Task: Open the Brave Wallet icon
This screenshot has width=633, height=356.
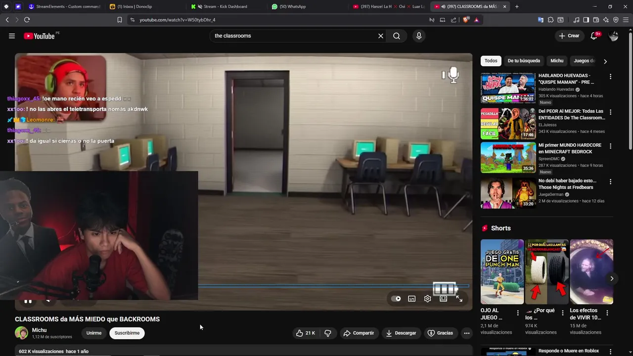Action: pyautogui.click(x=596, y=20)
